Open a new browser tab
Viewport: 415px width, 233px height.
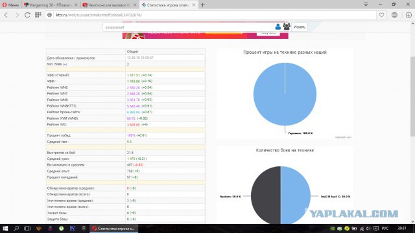tap(203, 5)
